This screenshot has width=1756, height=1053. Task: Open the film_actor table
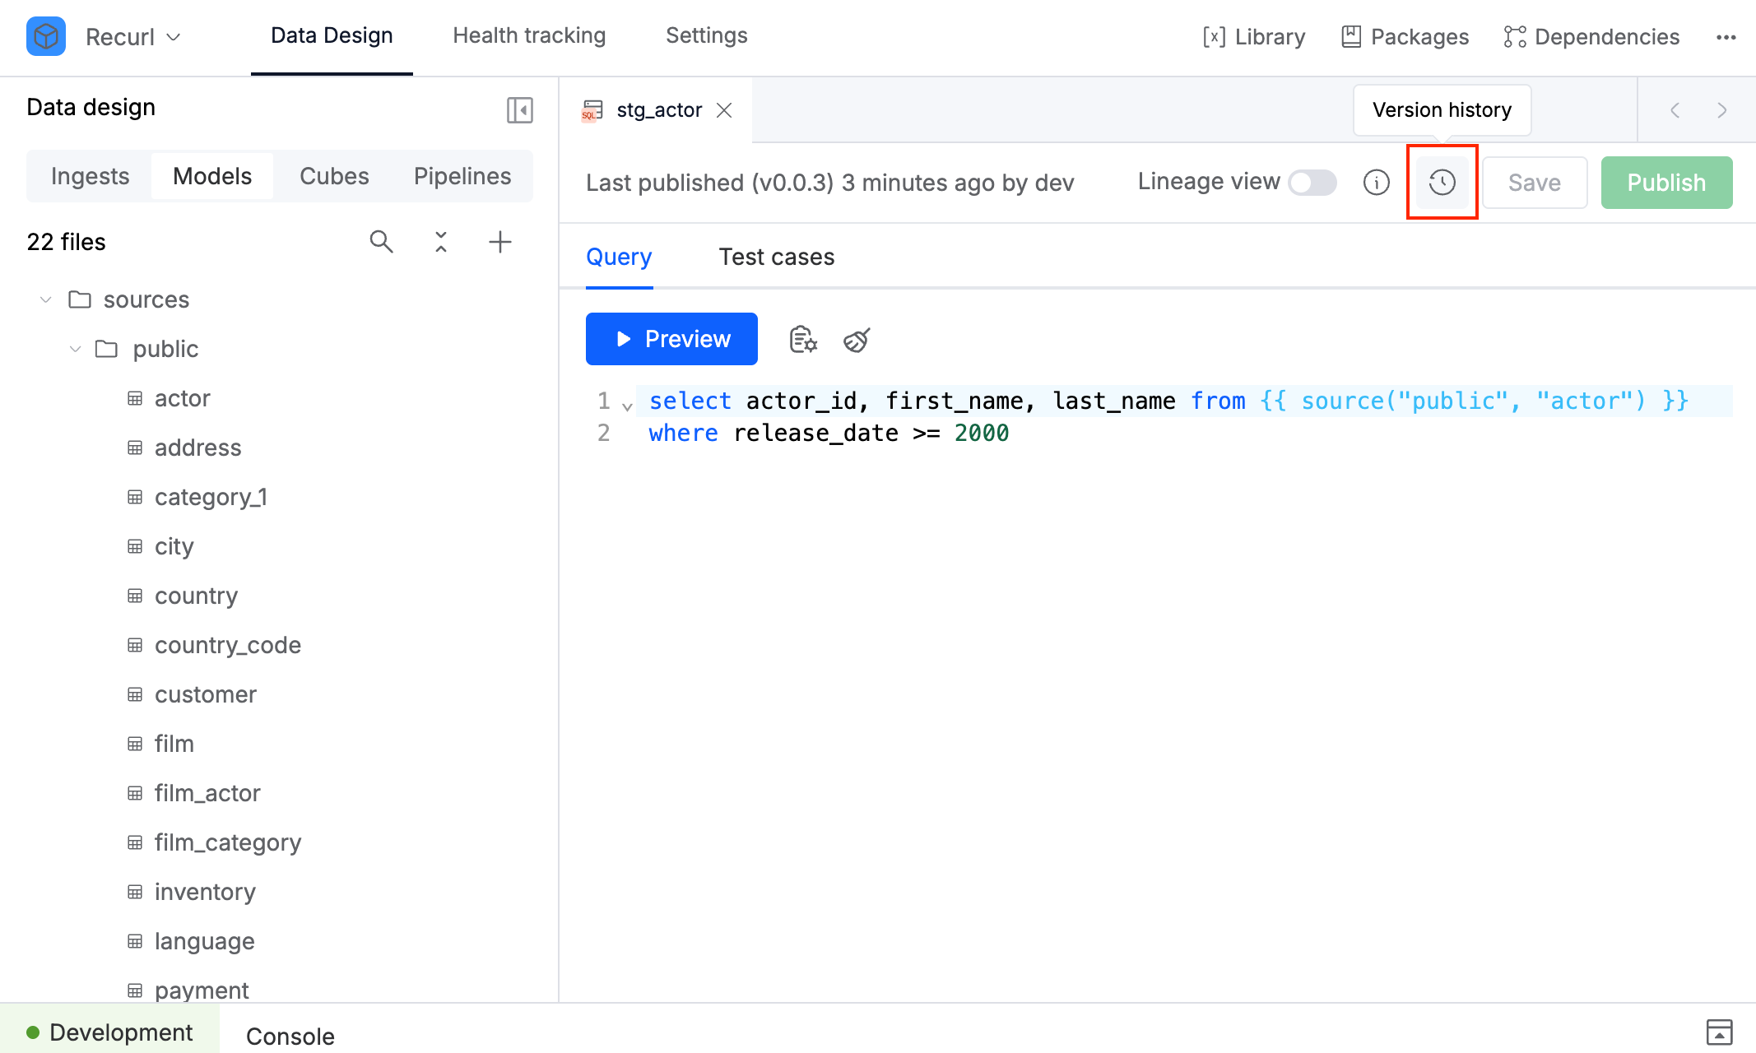pyautogui.click(x=207, y=793)
